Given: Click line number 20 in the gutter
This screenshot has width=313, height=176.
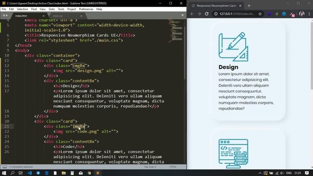Looking at the screenshot, I should [x=7, y=121].
